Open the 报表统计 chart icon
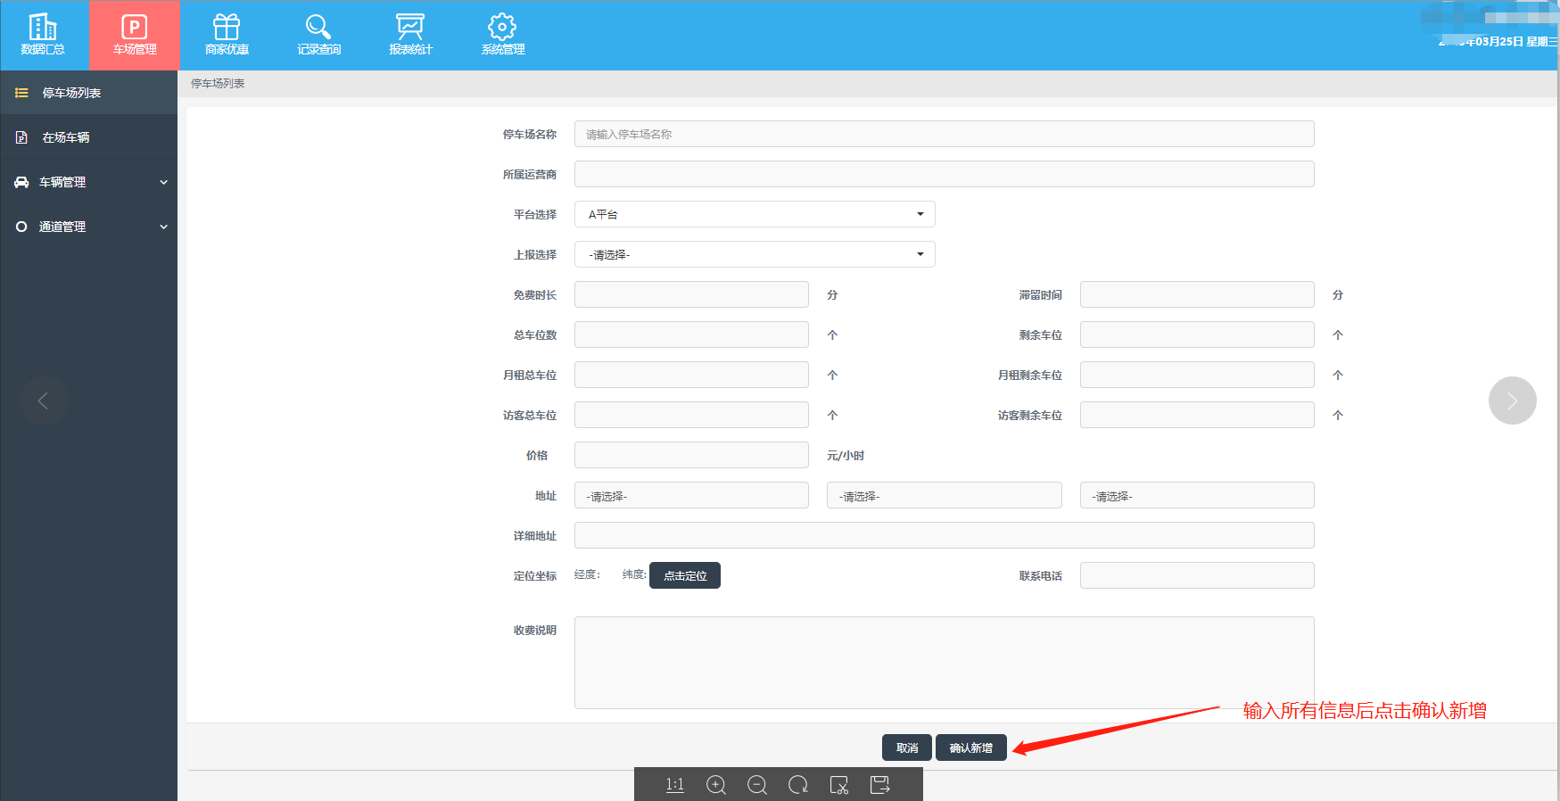1560x801 pixels. click(410, 35)
